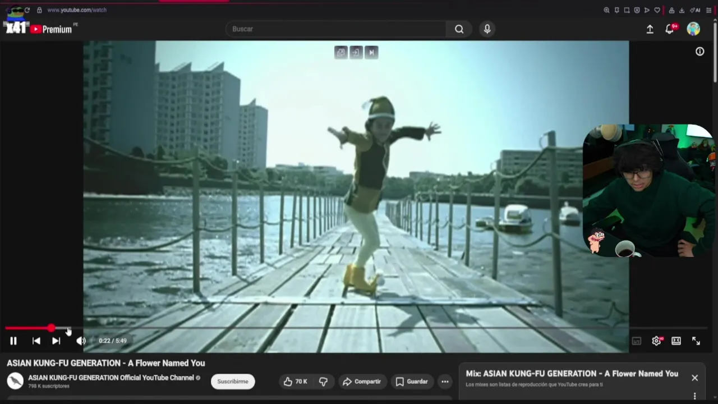718x404 pixels.
Task: Click the 798 K suscriptores text
Action: pyautogui.click(x=49, y=386)
